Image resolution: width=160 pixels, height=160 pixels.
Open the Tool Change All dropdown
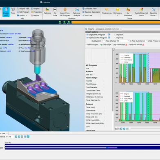[117, 41]
